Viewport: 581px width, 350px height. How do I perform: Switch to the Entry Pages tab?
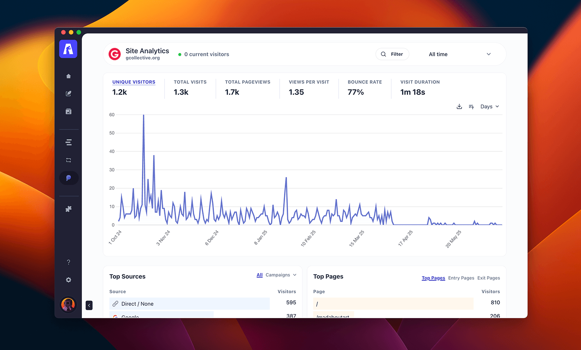click(x=461, y=278)
